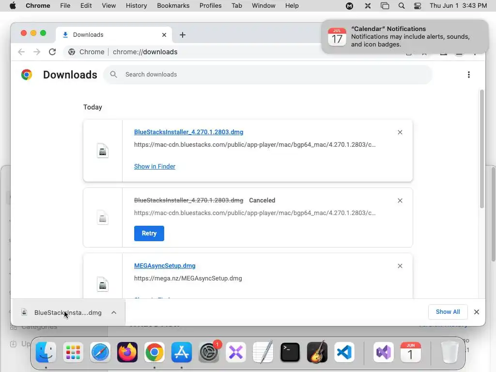496x372 pixels.
Task: Open Trash in the Dock
Action: [x=449, y=352]
